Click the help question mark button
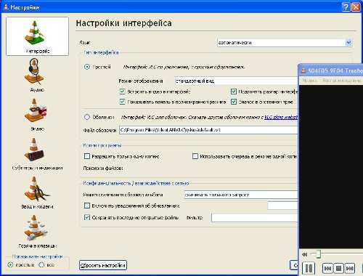 (x=346, y=7)
